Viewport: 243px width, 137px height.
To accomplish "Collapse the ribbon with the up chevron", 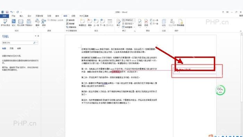I will pyautogui.click(x=241, y=31).
